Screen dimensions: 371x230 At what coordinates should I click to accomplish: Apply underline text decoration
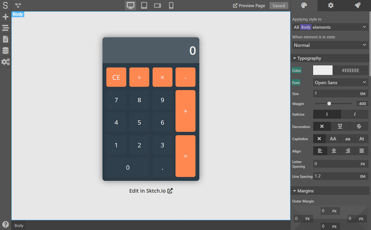tap(340, 126)
